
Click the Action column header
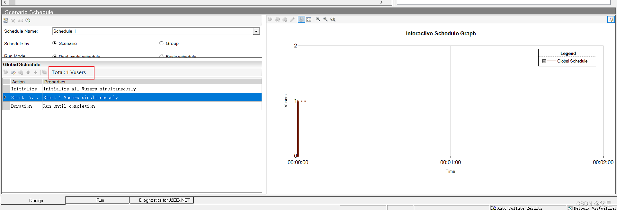(x=26, y=82)
